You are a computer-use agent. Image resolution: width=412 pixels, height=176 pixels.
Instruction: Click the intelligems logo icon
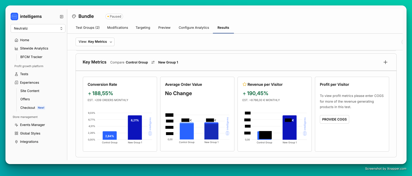[15, 17]
